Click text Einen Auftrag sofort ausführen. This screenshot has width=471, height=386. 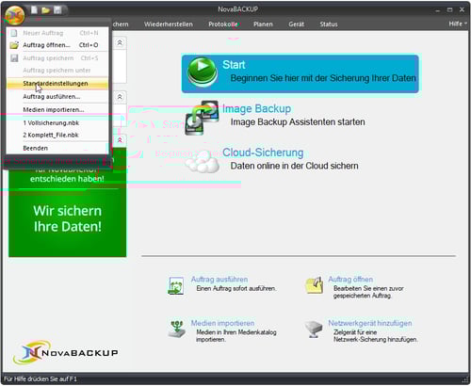[x=236, y=288]
